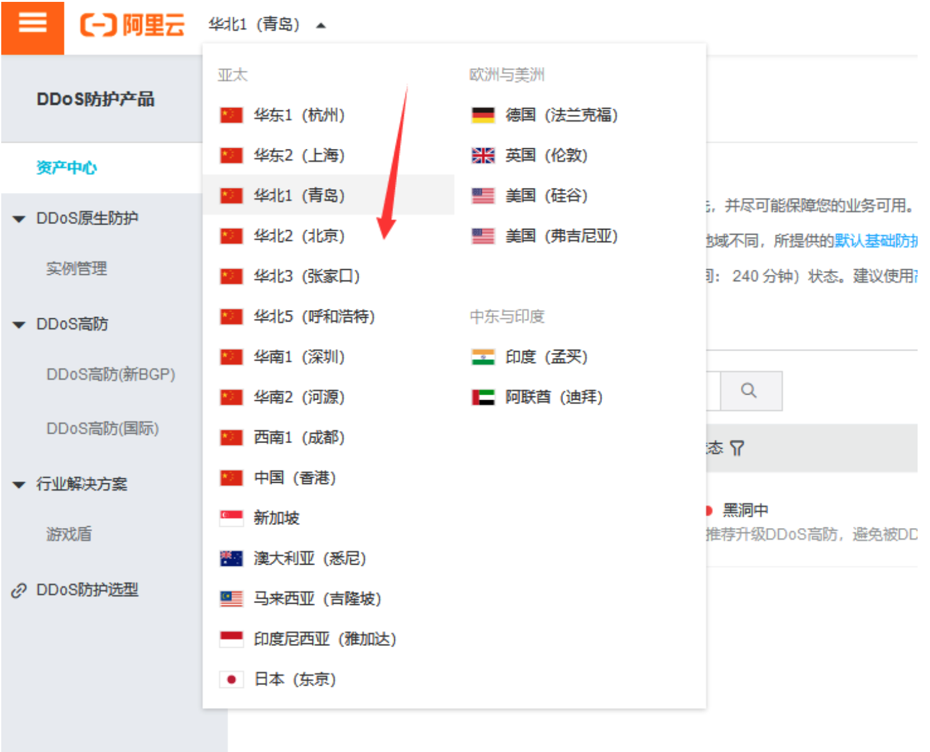This screenshot has height=752, width=930.
Task: Click the Singapore flag icon
Action: (231, 519)
